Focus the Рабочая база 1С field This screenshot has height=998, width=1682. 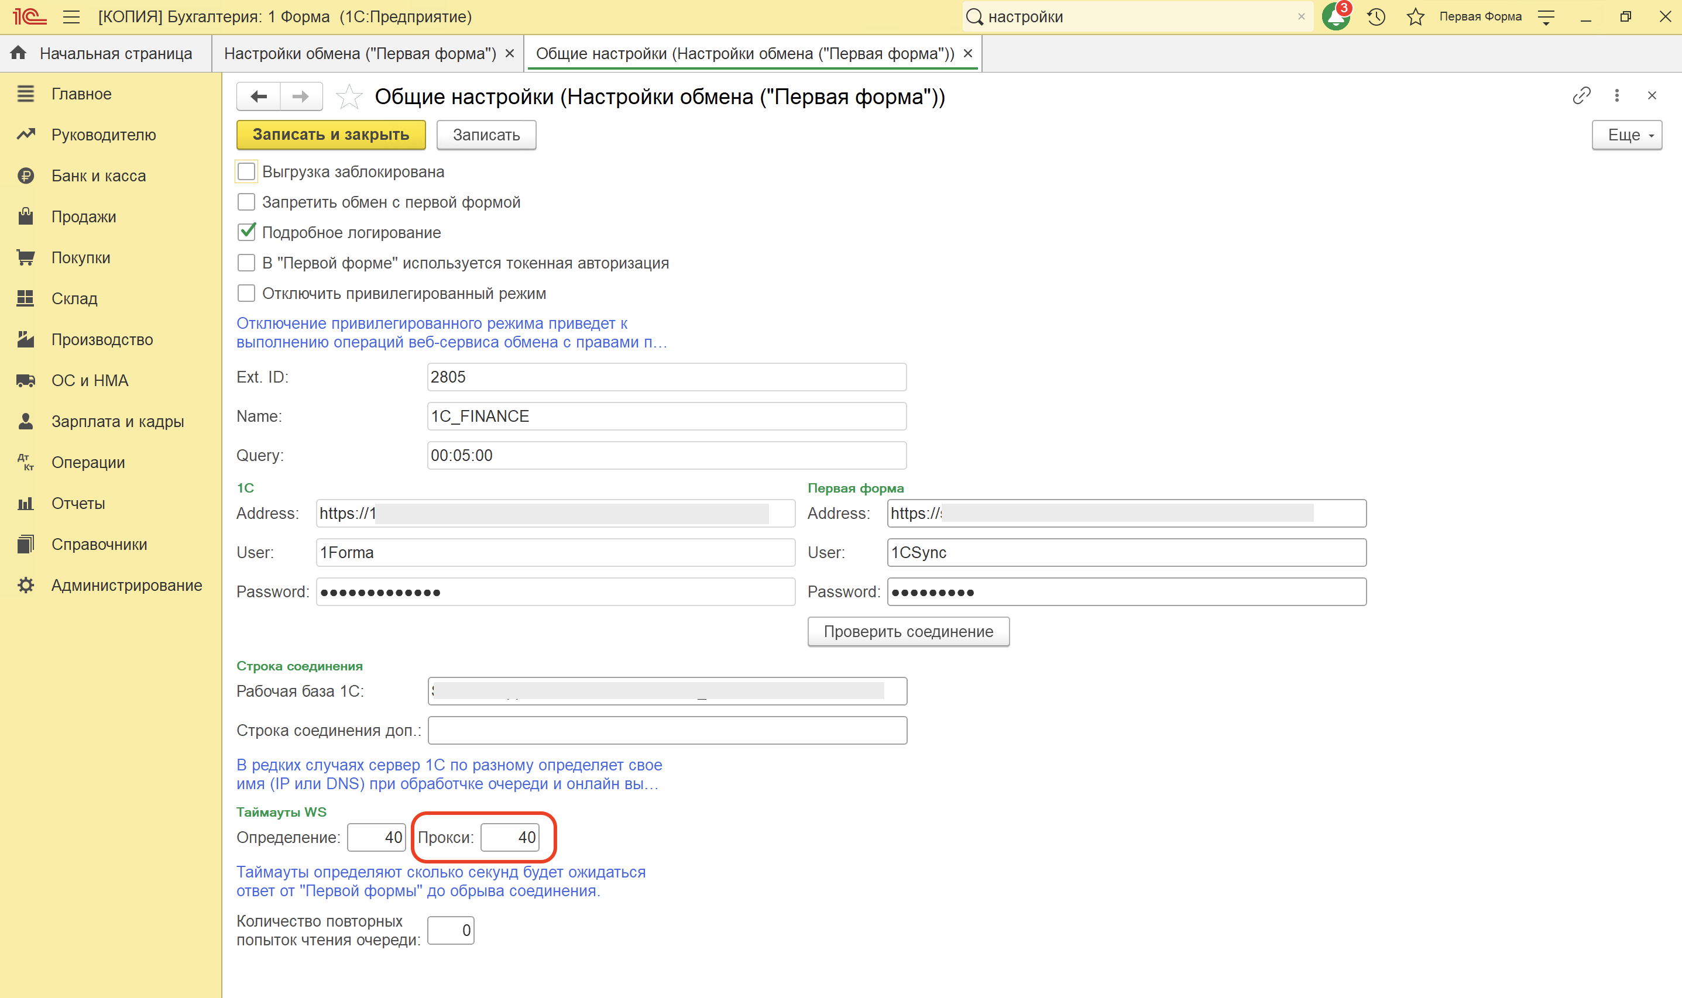(x=667, y=691)
